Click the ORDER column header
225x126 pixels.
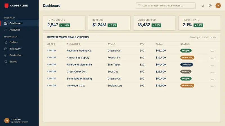[x=51, y=44]
